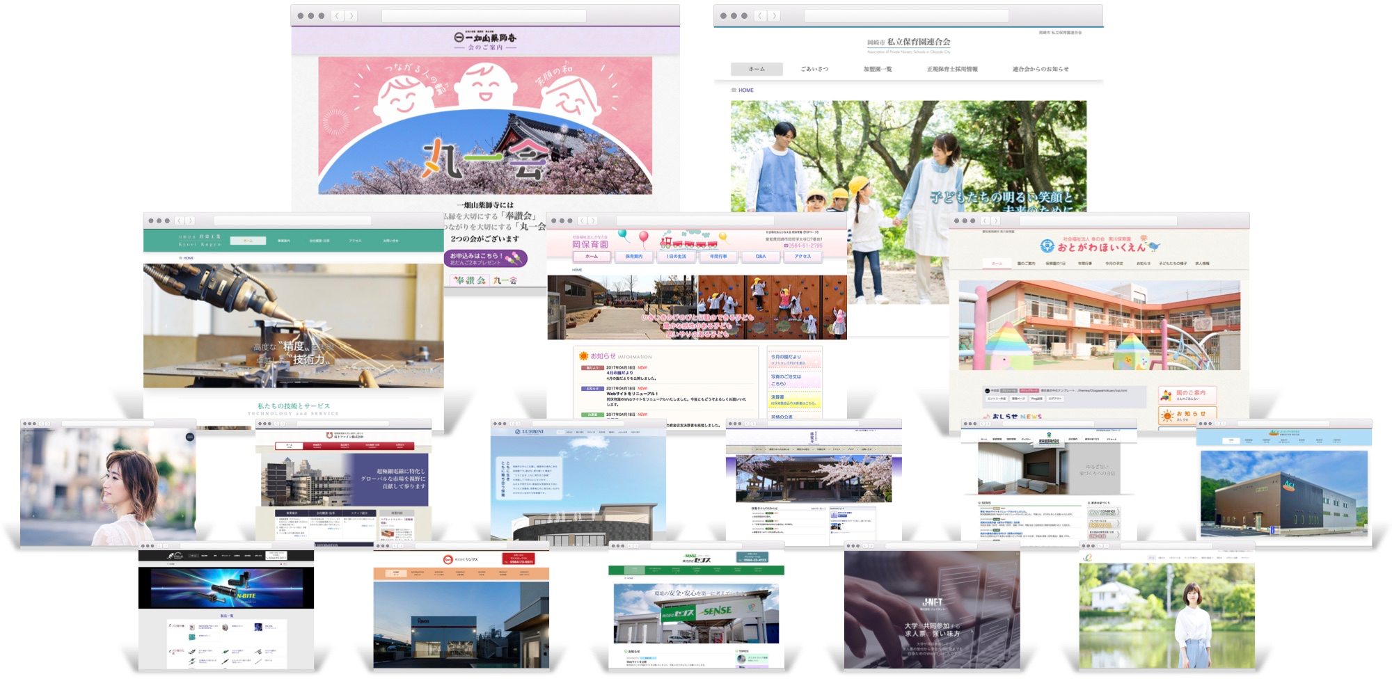Select Q&A tab on 岡保育園 site
This screenshot has height=697, width=1392.
760,257
